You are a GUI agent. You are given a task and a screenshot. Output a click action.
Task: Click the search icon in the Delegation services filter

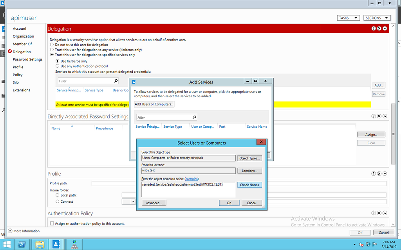point(116,81)
